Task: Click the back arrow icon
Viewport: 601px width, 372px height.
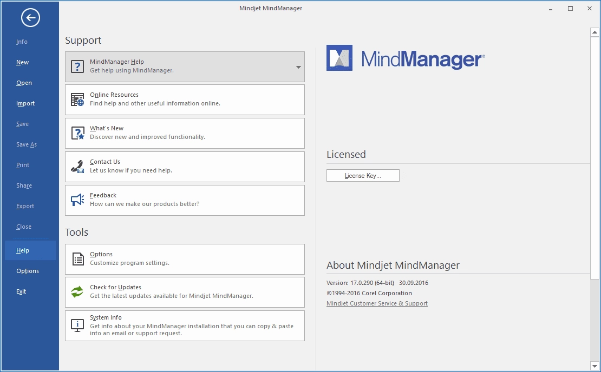Action: 30,18
